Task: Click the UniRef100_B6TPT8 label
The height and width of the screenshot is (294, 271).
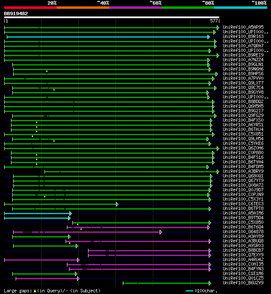Action: pos(243,208)
